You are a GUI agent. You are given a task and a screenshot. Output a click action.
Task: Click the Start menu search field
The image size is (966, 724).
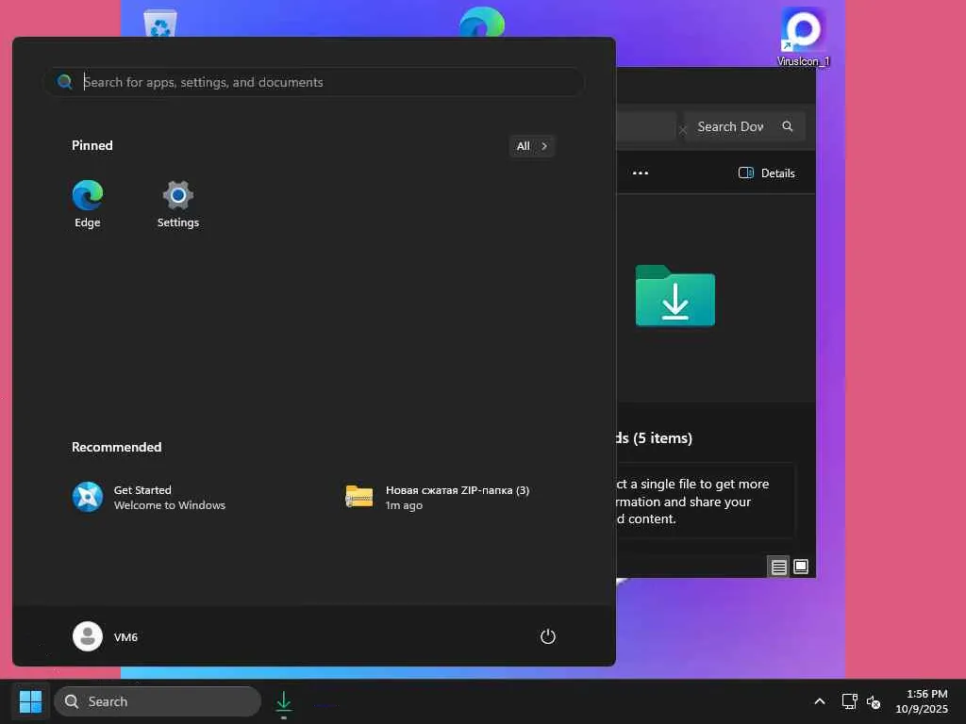coord(313,82)
